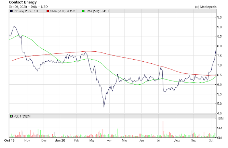Click the dark blue Closing Price legend swatch
The image size is (228, 148).
(11, 11)
